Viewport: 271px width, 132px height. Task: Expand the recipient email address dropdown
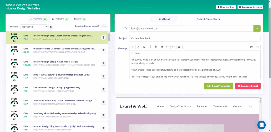(x=257, y=28)
